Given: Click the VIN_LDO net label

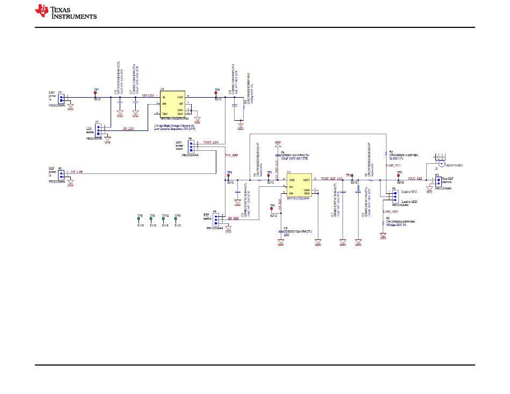Looking at the screenshot, I should pyautogui.click(x=148, y=96).
